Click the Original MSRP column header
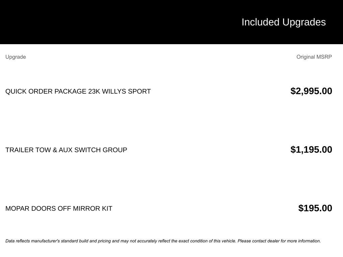The width and height of the screenshot is (343, 257). pyautogui.click(x=314, y=57)
